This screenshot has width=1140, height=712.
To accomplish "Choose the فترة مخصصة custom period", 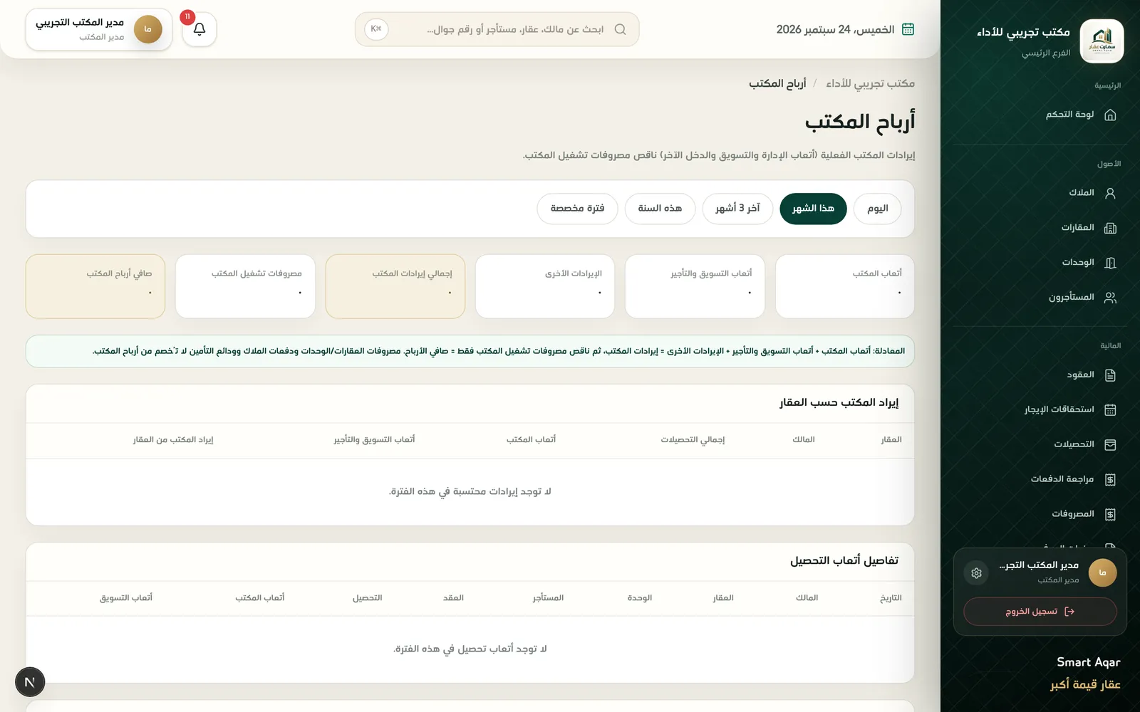I will coord(577,209).
